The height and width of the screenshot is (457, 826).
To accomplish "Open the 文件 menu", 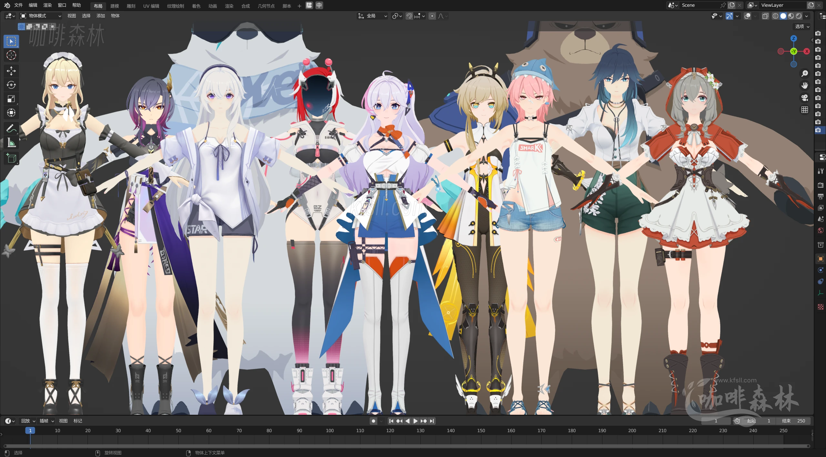I will 18,5.
